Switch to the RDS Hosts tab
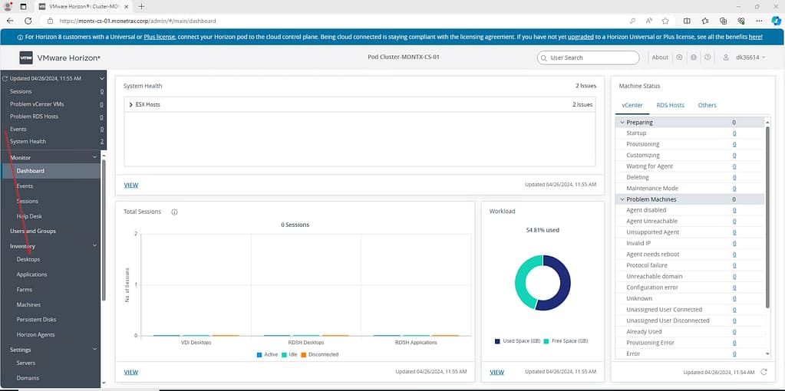The width and height of the screenshot is (785, 391). 670,105
